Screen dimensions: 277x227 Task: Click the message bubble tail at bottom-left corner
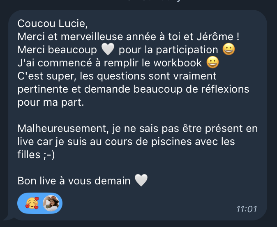coord(8,218)
